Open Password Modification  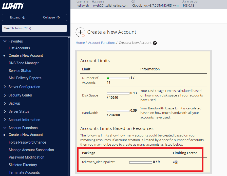click(27, 157)
